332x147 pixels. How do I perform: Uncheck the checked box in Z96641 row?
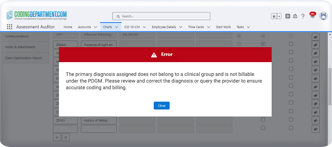[263, 44]
